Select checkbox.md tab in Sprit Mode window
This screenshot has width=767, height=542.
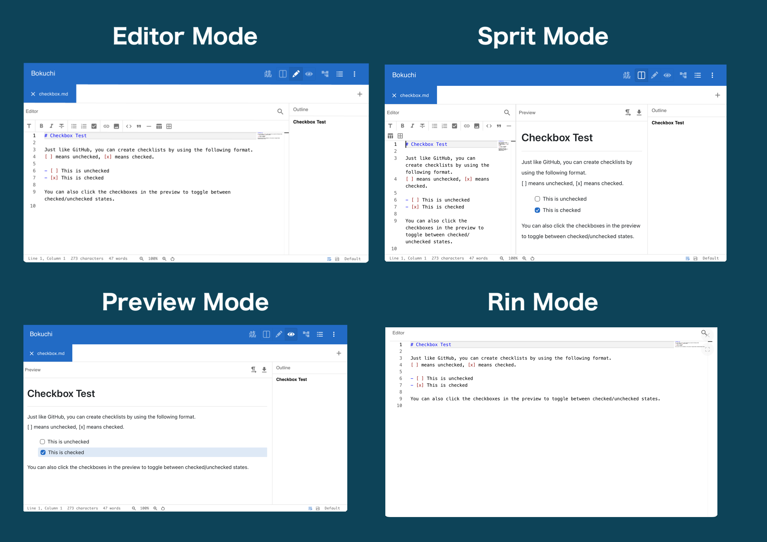click(411, 95)
